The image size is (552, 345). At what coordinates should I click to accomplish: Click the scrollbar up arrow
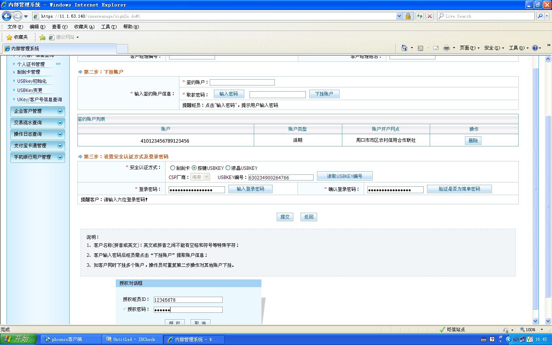click(548, 59)
